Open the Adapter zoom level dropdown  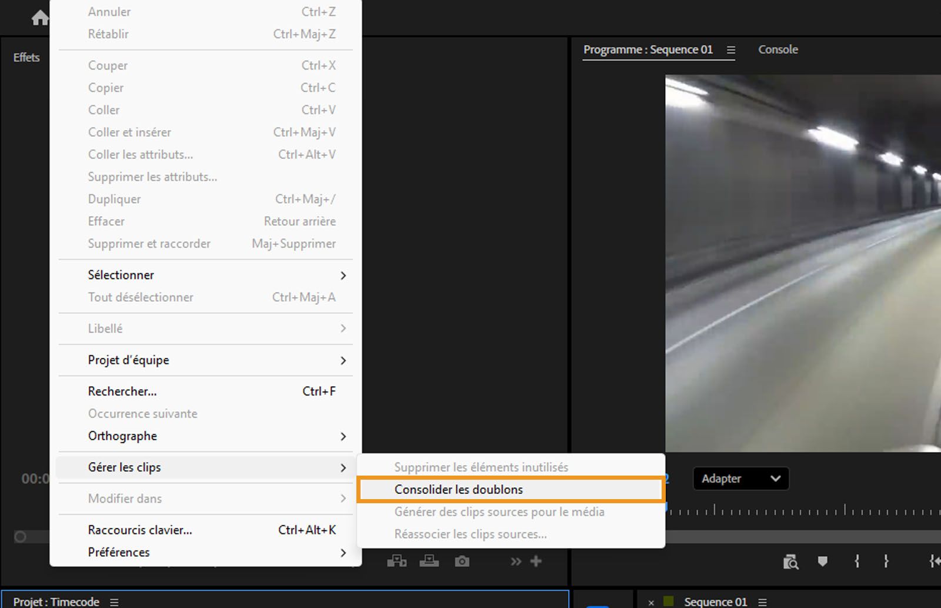click(x=741, y=479)
